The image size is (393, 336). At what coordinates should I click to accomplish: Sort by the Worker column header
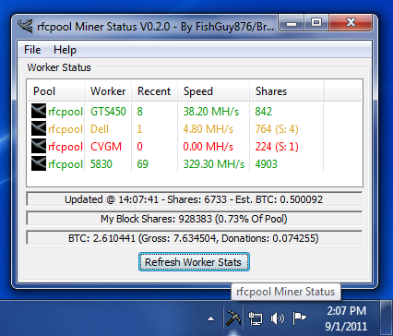(108, 91)
